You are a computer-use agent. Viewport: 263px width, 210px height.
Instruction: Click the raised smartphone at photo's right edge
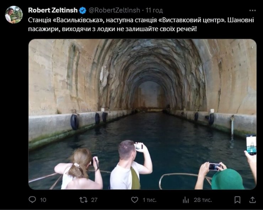[251, 144]
